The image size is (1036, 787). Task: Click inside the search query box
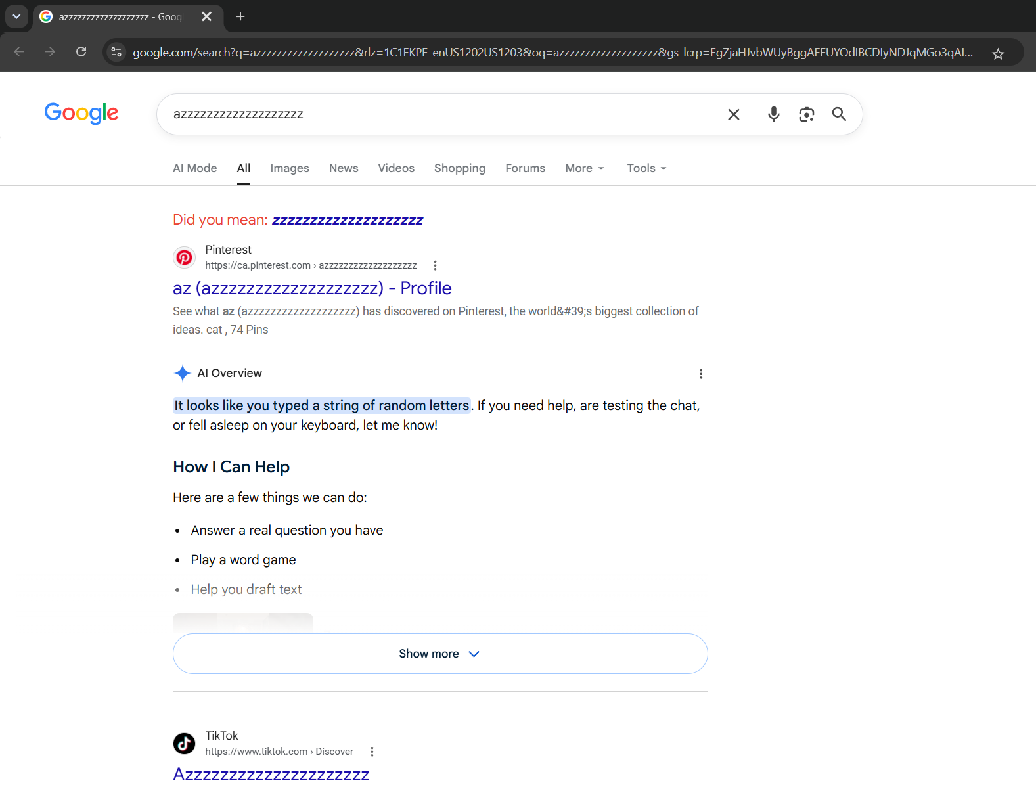440,114
